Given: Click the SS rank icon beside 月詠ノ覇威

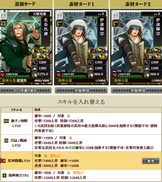Looking at the screenshot, I should 6,141.
